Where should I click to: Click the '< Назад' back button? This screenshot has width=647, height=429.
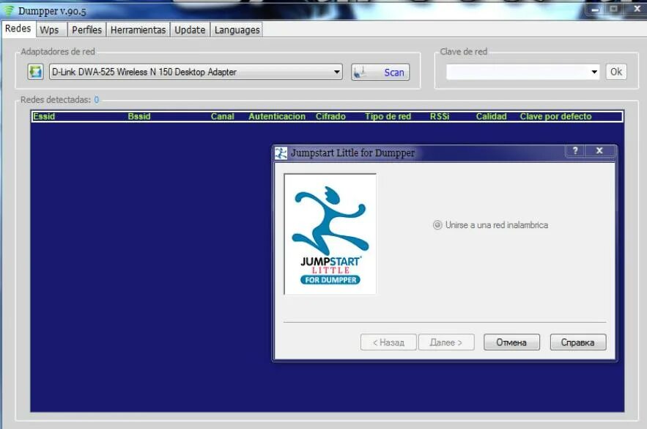(x=388, y=342)
